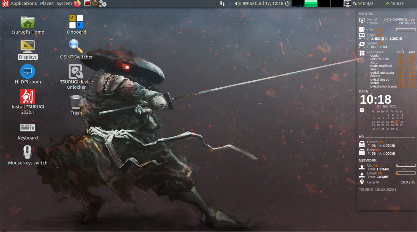This screenshot has width=417, height=232.
Task: Click the CPU usage bar in widget
Action: [406, 30]
